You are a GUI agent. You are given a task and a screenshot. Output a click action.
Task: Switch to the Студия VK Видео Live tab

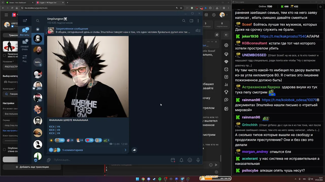click(x=50, y=3)
